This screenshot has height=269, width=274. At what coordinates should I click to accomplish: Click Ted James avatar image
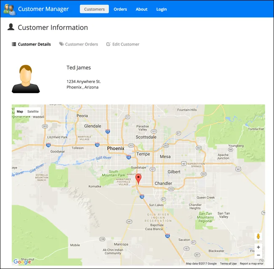(26, 79)
